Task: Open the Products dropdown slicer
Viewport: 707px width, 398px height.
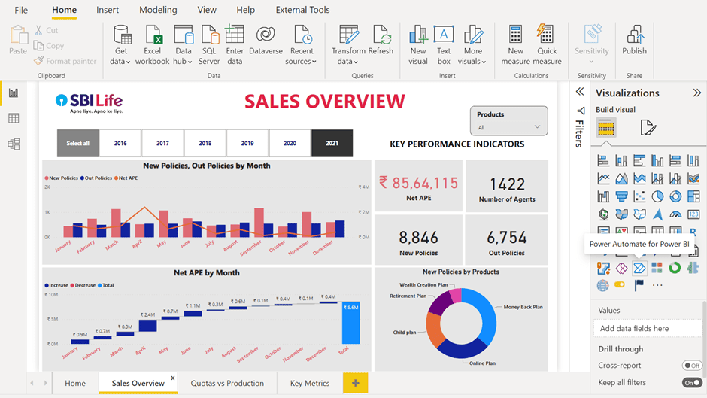Action: coord(508,127)
